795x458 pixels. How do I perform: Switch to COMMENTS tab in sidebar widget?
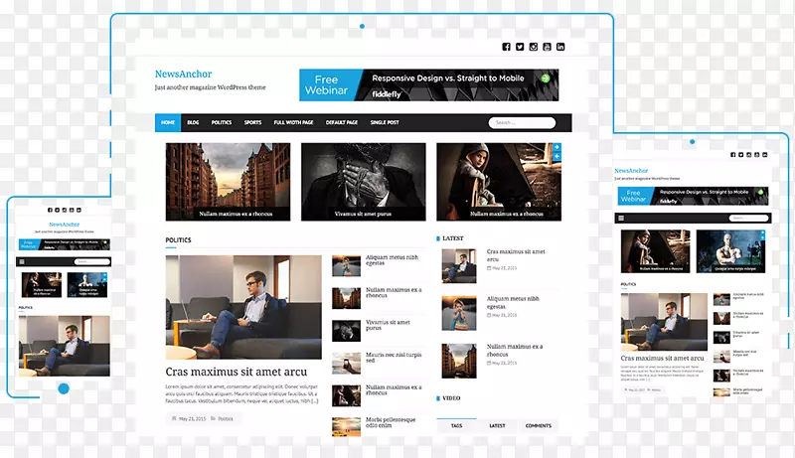539,425
